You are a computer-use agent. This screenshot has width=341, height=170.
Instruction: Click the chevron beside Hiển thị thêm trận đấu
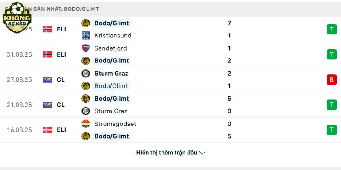(202, 153)
